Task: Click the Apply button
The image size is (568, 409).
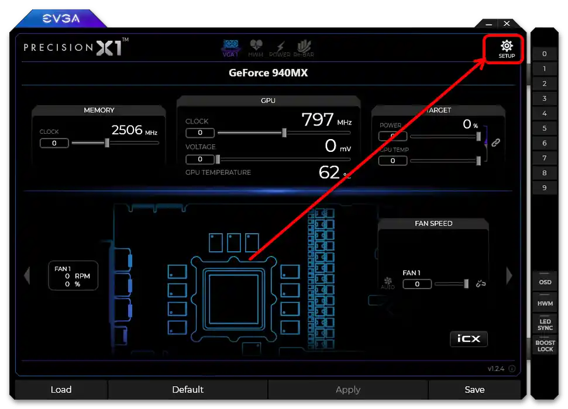Action: point(347,390)
